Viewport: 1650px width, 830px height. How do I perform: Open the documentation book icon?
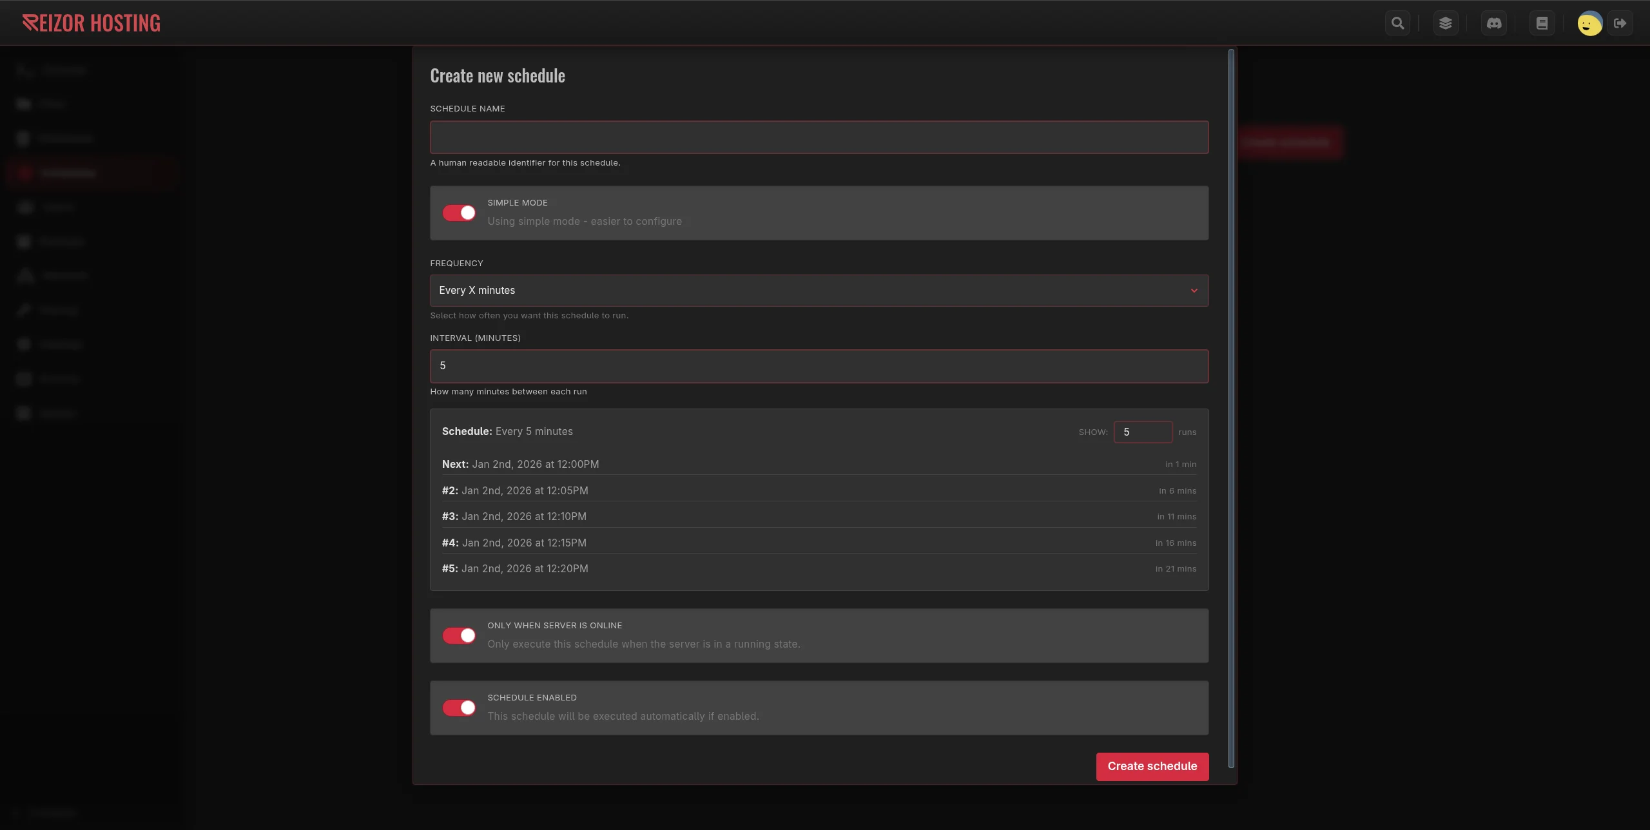(x=1542, y=23)
